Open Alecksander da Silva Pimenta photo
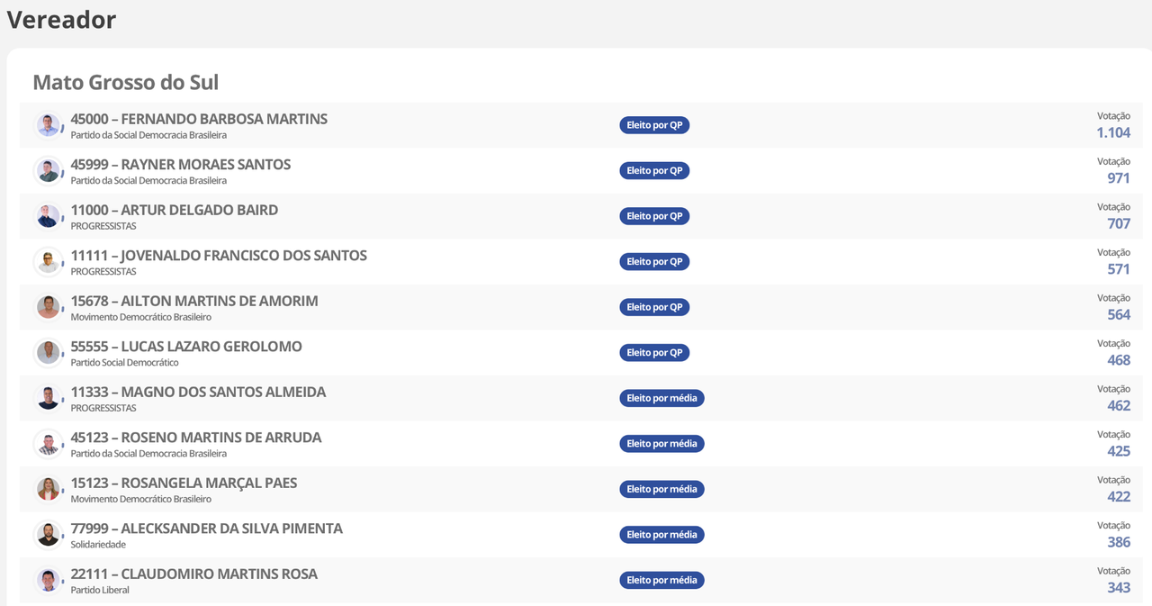Screen dimensions: 1152x606 49,534
